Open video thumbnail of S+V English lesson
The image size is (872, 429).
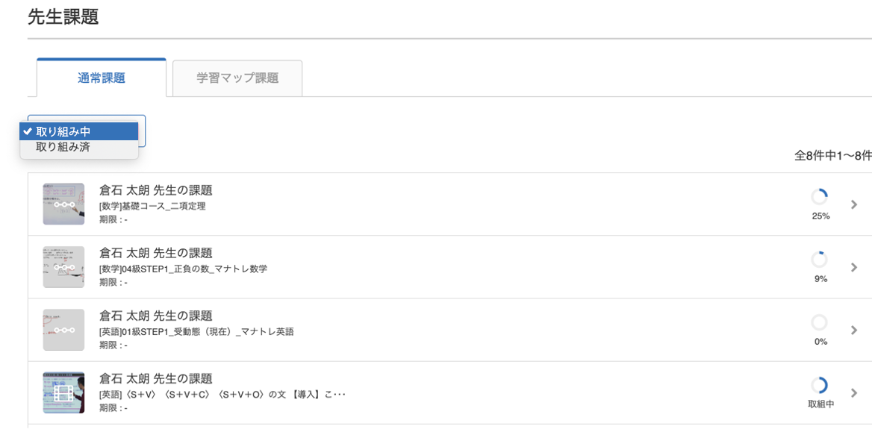pos(63,392)
